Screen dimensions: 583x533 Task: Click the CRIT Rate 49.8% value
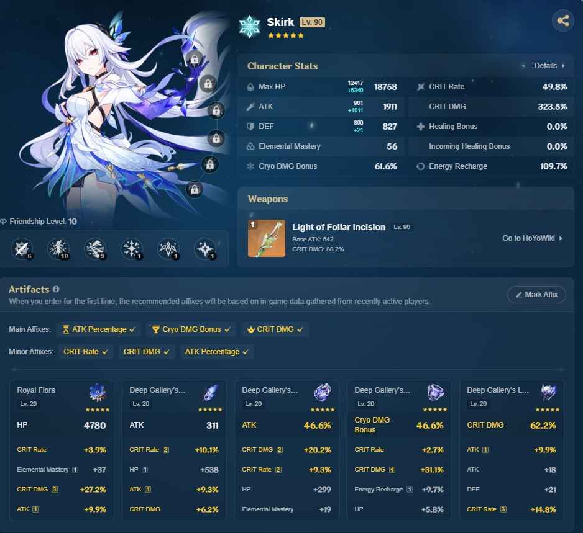[554, 87]
